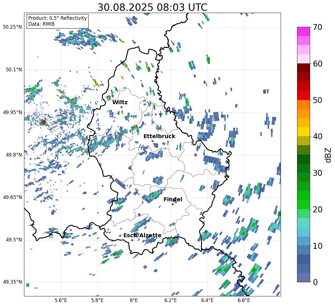Click the colorbar tick label 10
The image size is (335, 306).
point(317,246)
